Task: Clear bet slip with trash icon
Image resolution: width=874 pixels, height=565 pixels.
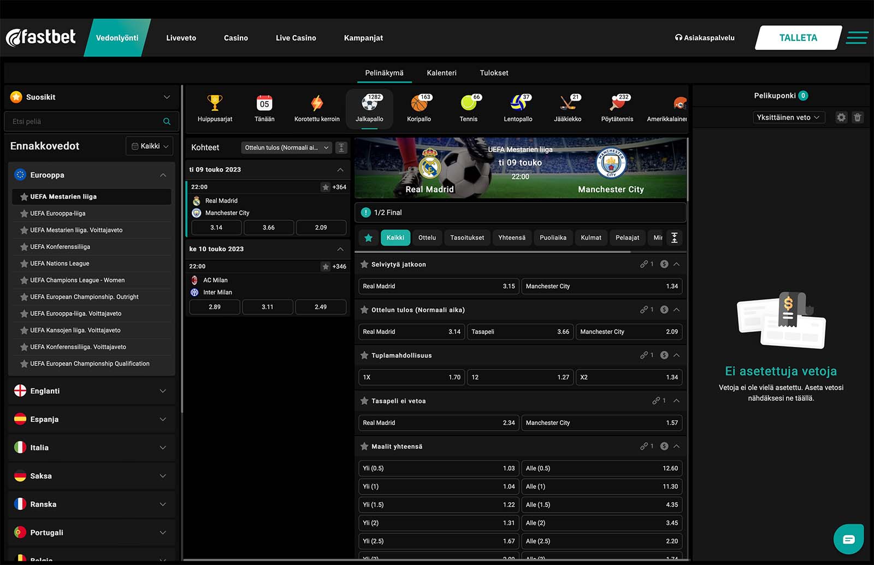Action: coord(858,117)
